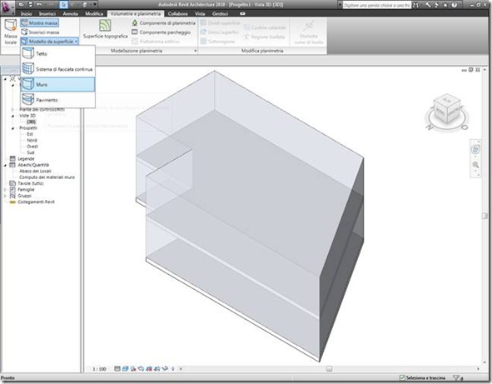
Task: Open the Vista ribbon tab
Action: tap(200, 14)
